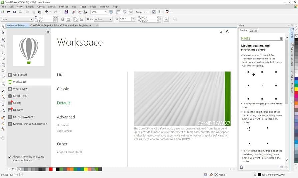
Task: Click the Hints panel scroll down arrow
Action: click(287, 160)
